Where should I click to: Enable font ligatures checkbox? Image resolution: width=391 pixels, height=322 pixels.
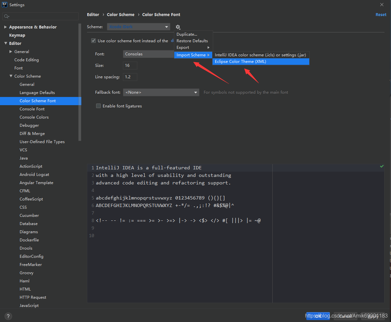[98, 106]
